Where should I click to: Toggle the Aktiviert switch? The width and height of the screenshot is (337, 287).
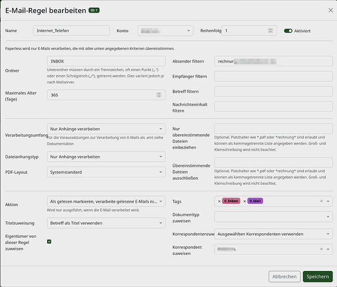click(x=288, y=31)
